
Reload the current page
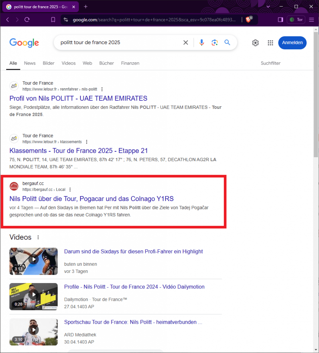pos(27,20)
